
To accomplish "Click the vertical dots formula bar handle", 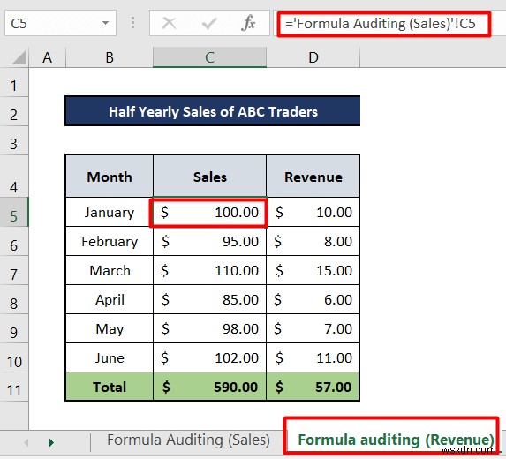I will [132, 23].
